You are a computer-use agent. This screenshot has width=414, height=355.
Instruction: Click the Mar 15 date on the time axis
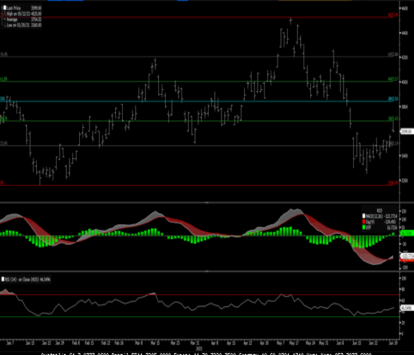(155, 343)
